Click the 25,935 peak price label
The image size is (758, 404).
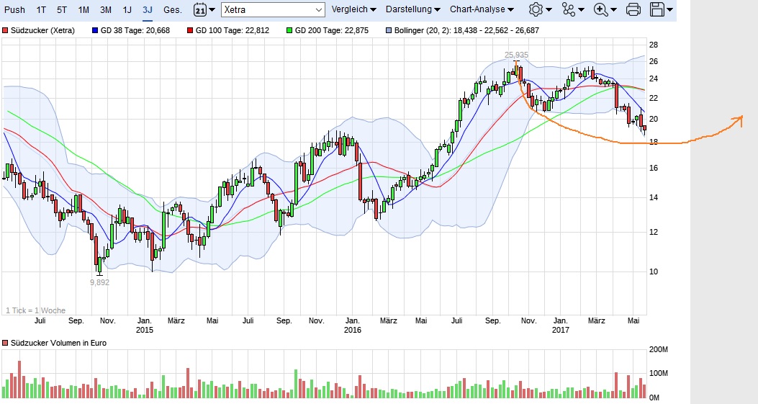[516, 55]
